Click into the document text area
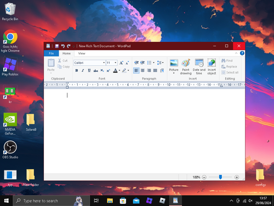Image resolution: width=274 pixels, height=206 pixels. coord(144,131)
